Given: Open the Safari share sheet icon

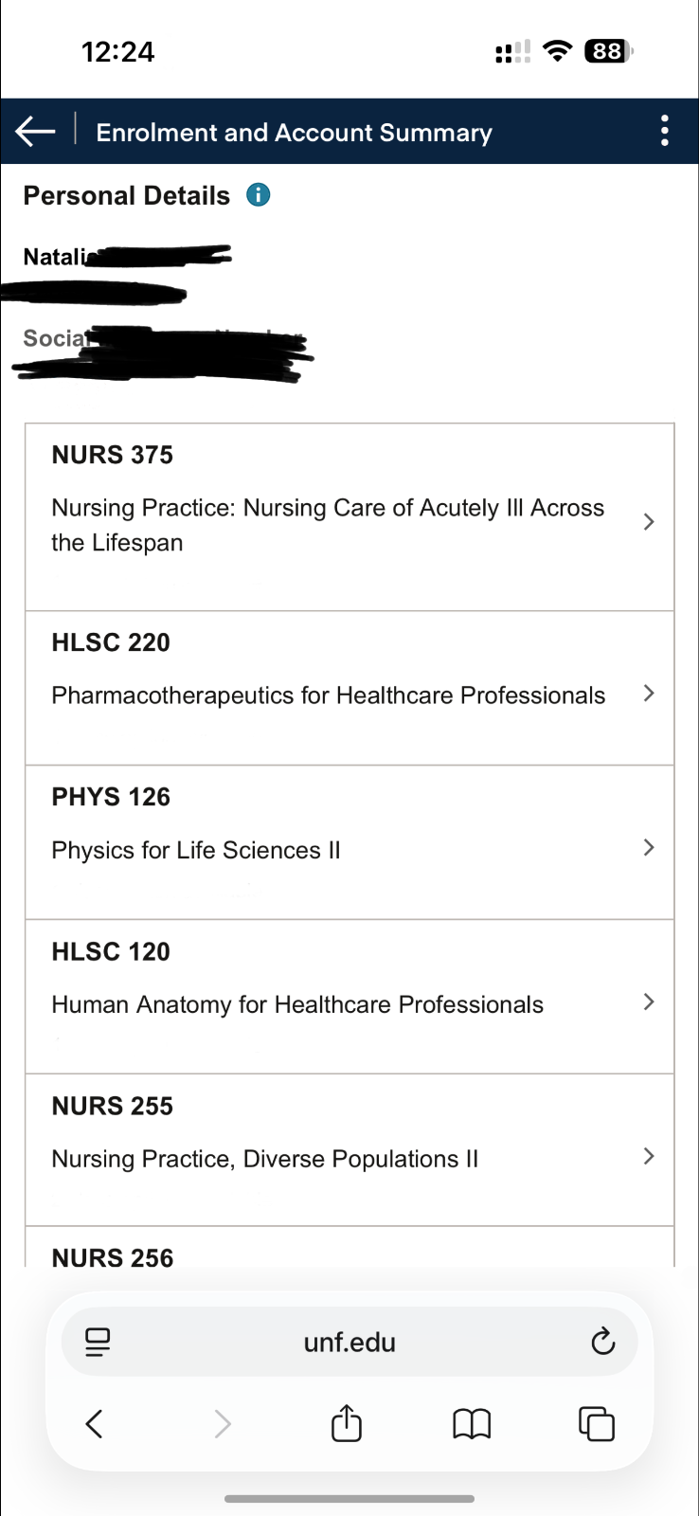Looking at the screenshot, I should pos(347,1423).
